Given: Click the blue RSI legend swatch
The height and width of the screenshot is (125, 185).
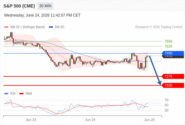Looking at the screenshot, I should (x=6, y=94).
